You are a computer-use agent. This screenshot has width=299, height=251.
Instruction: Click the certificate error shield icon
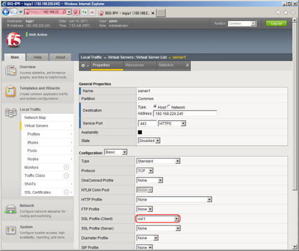[x=75, y=12]
